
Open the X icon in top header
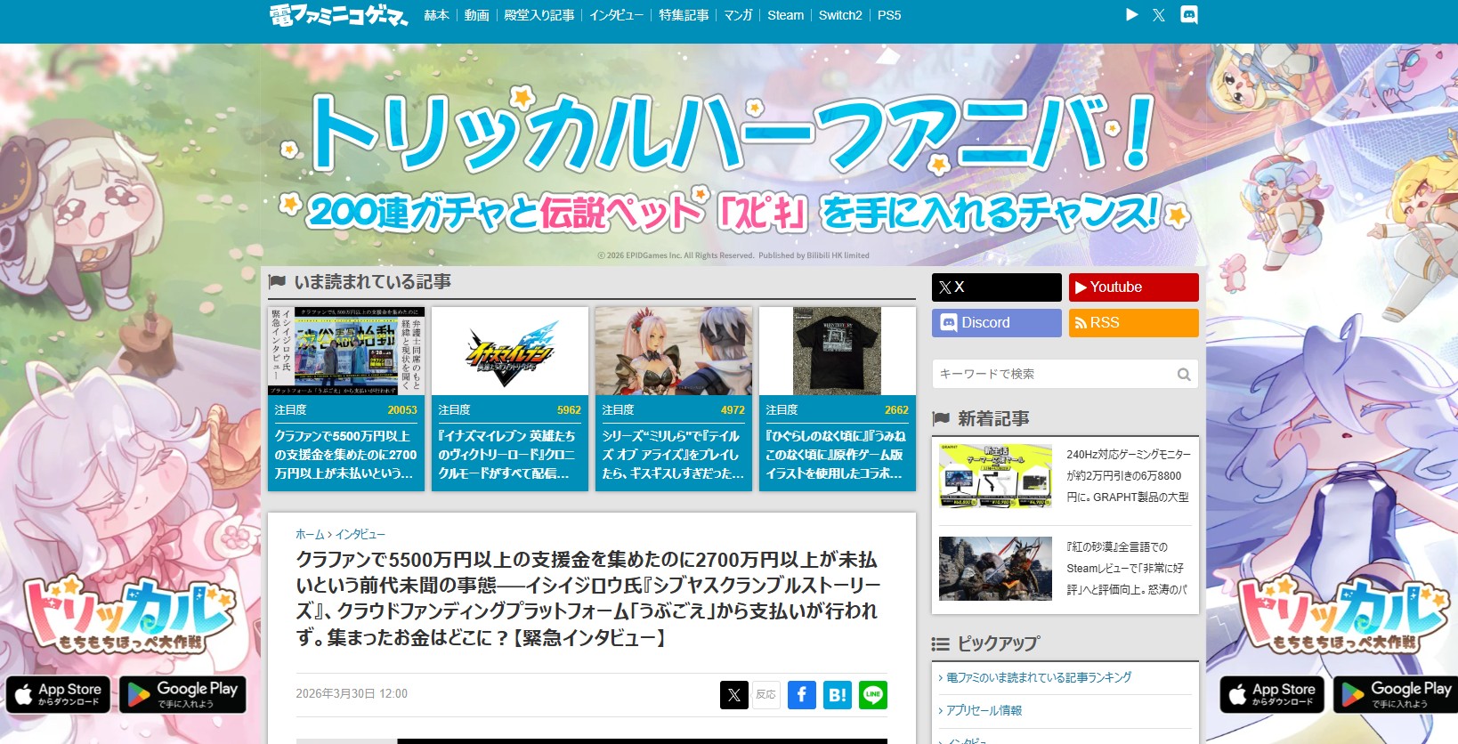(1158, 15)
